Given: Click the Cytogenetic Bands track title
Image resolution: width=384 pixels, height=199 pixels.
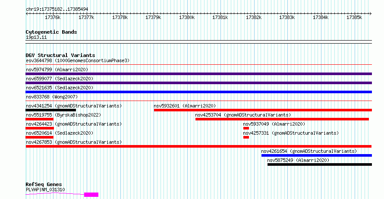Looking at the screenshot, I should coord(51,32).
